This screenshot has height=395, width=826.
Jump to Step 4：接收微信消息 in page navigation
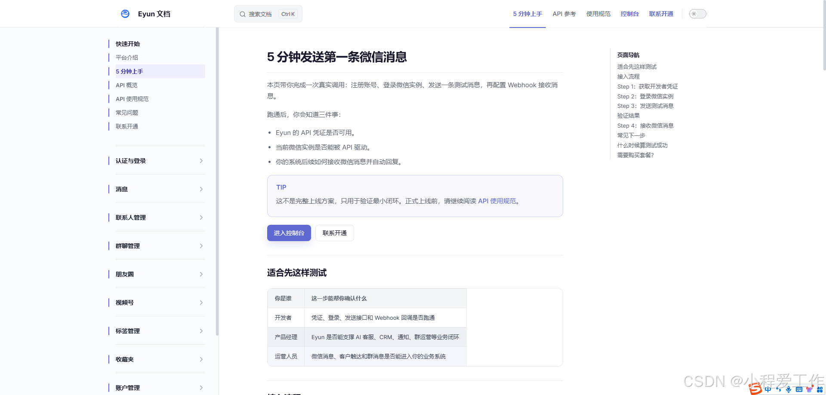(645, 126)
